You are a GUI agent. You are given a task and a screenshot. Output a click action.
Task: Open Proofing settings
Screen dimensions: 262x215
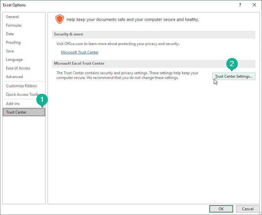(x=24, y=42)
